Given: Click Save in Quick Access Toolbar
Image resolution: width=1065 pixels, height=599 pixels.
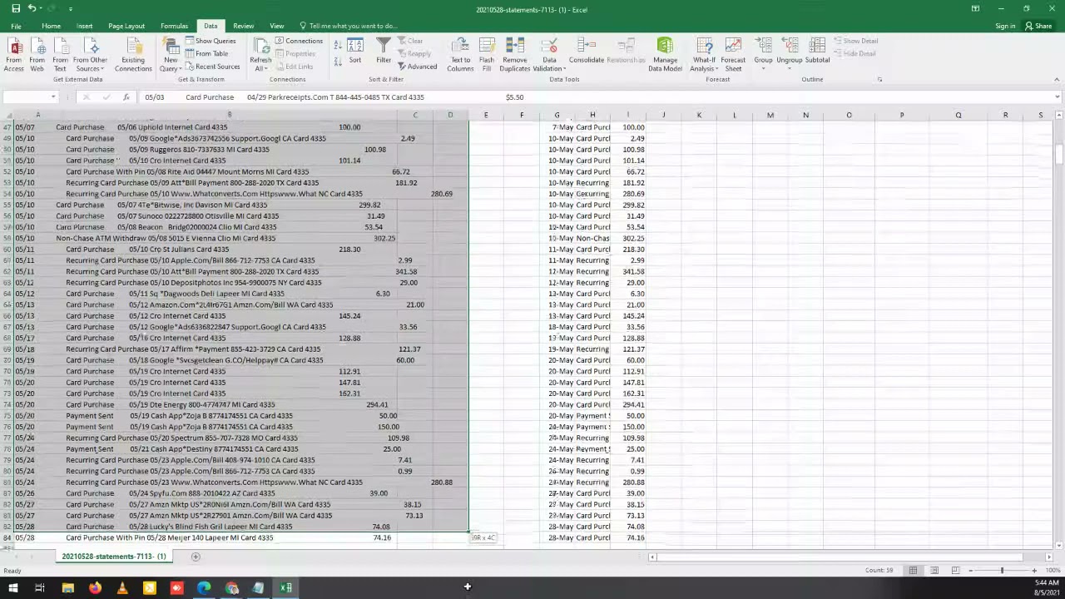Looking at the screenshot, I should click(x=14, y=9).
